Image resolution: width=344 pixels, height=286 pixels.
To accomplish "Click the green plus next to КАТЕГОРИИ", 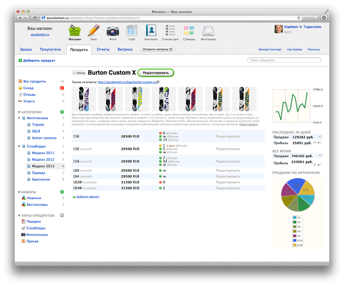I will [x=62, y=112].
